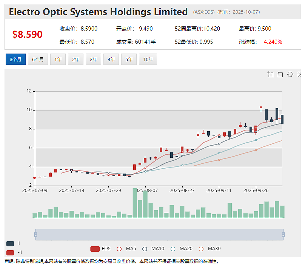
Task: Click the 2025-07-09 axis date label
Action: coord(35,191)
